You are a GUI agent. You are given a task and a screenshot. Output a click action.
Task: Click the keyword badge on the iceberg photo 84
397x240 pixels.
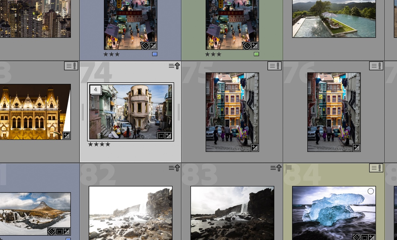[356, 237]
